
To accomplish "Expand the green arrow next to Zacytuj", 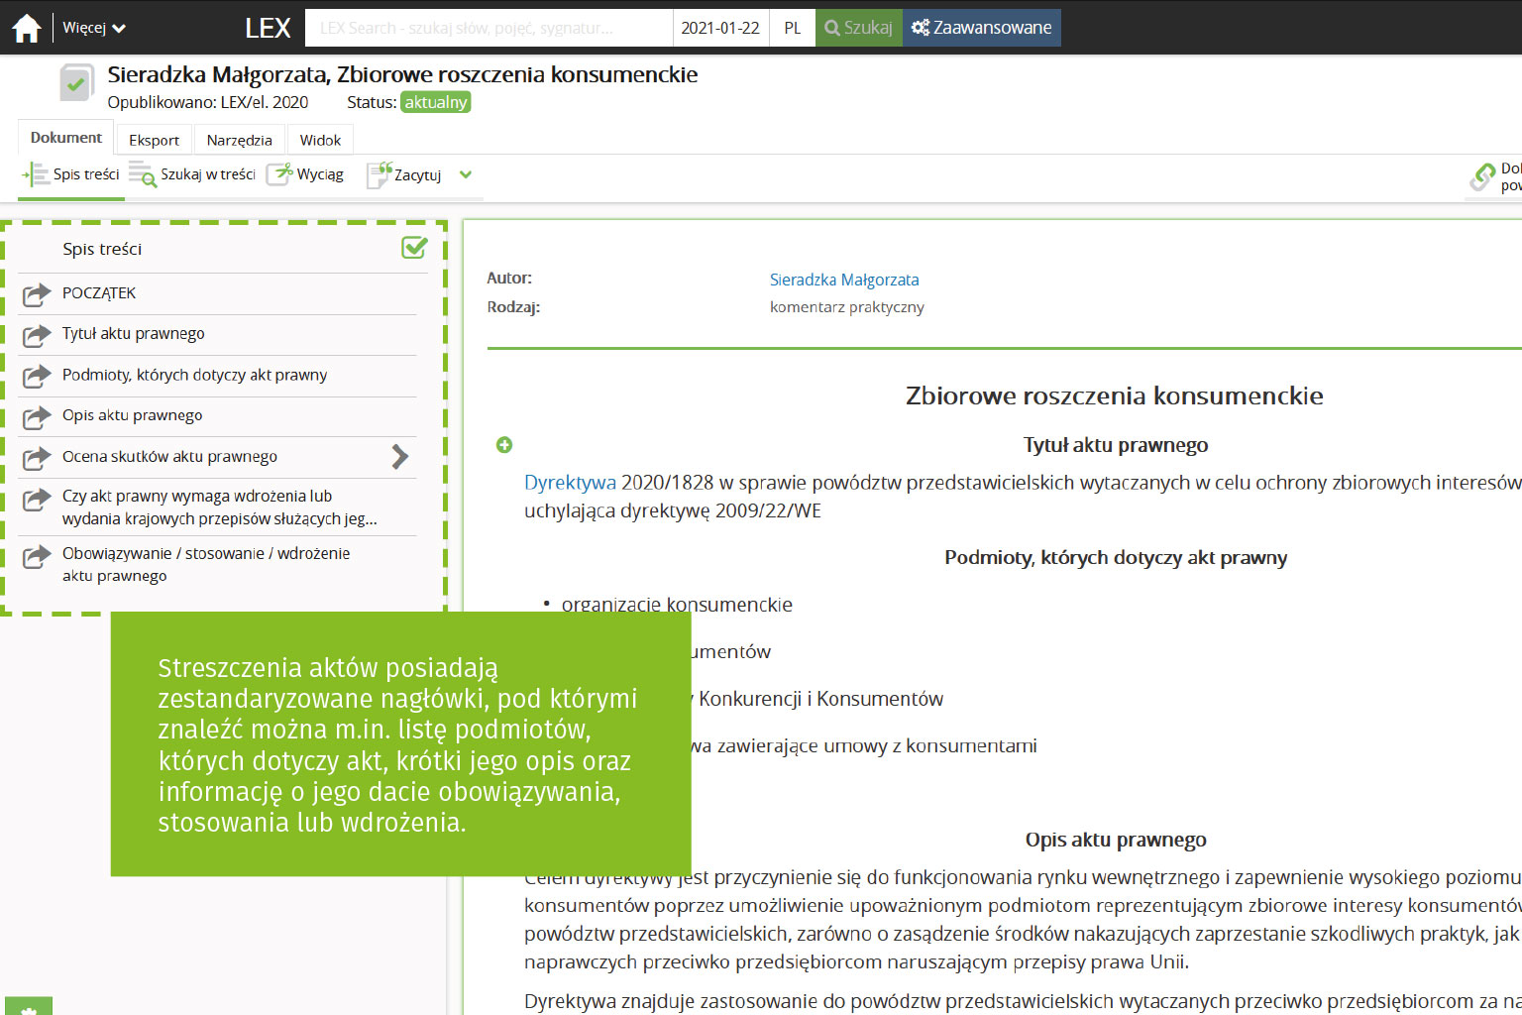I will click(x=466, y=174).
